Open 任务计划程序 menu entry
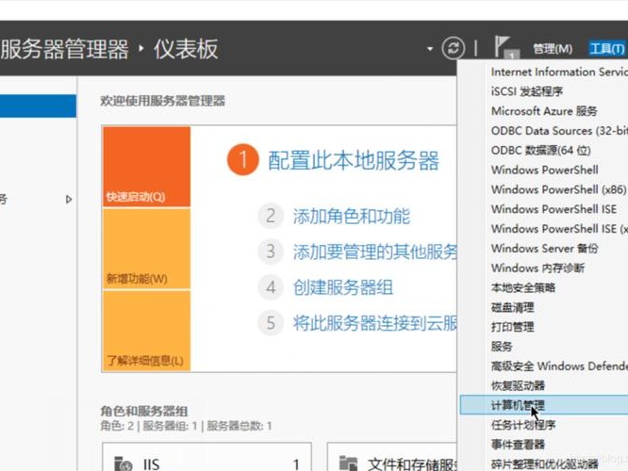This screenshot has width=628, height=471. pos(523,425)
